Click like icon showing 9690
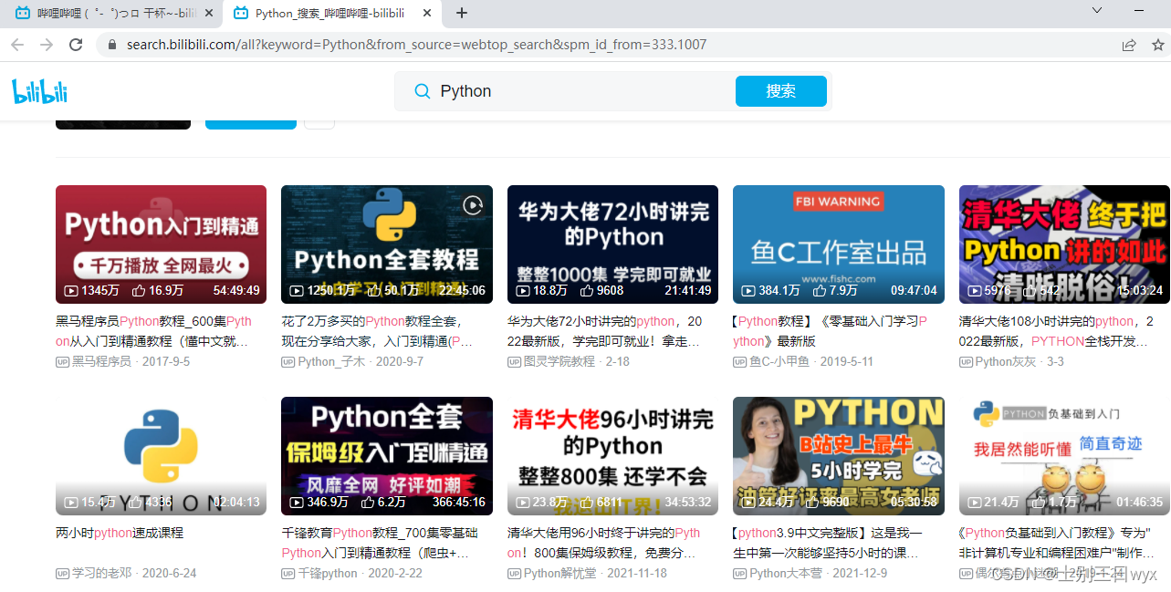The height and width of the screenshot is (592, 1171). 812,503
